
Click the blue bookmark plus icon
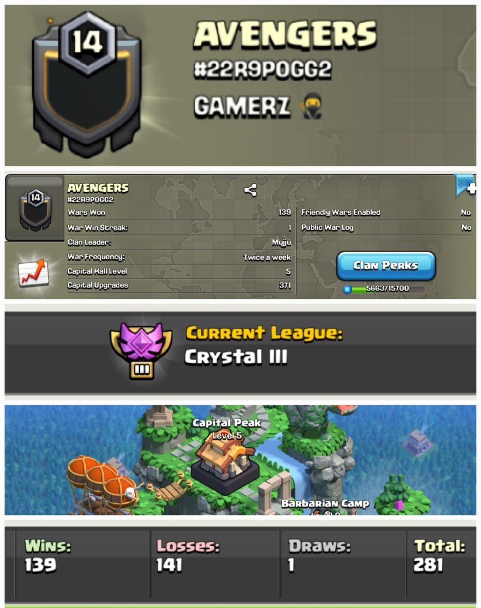(x=465, y=186)
